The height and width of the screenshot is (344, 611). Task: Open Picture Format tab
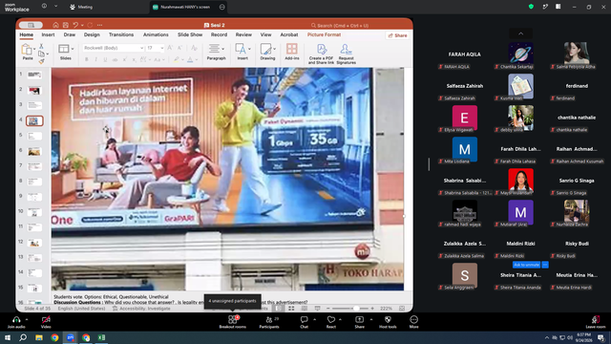click(x=324, y=34)
